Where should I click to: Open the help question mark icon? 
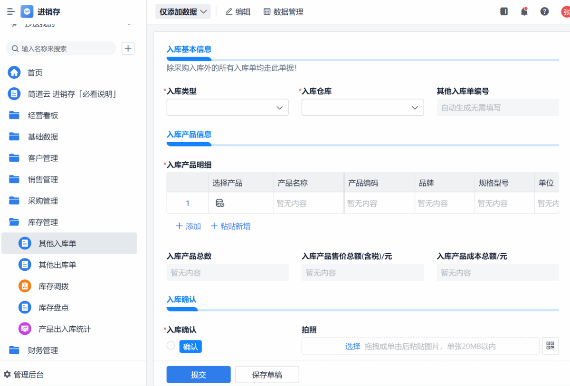tap(545, 12)
